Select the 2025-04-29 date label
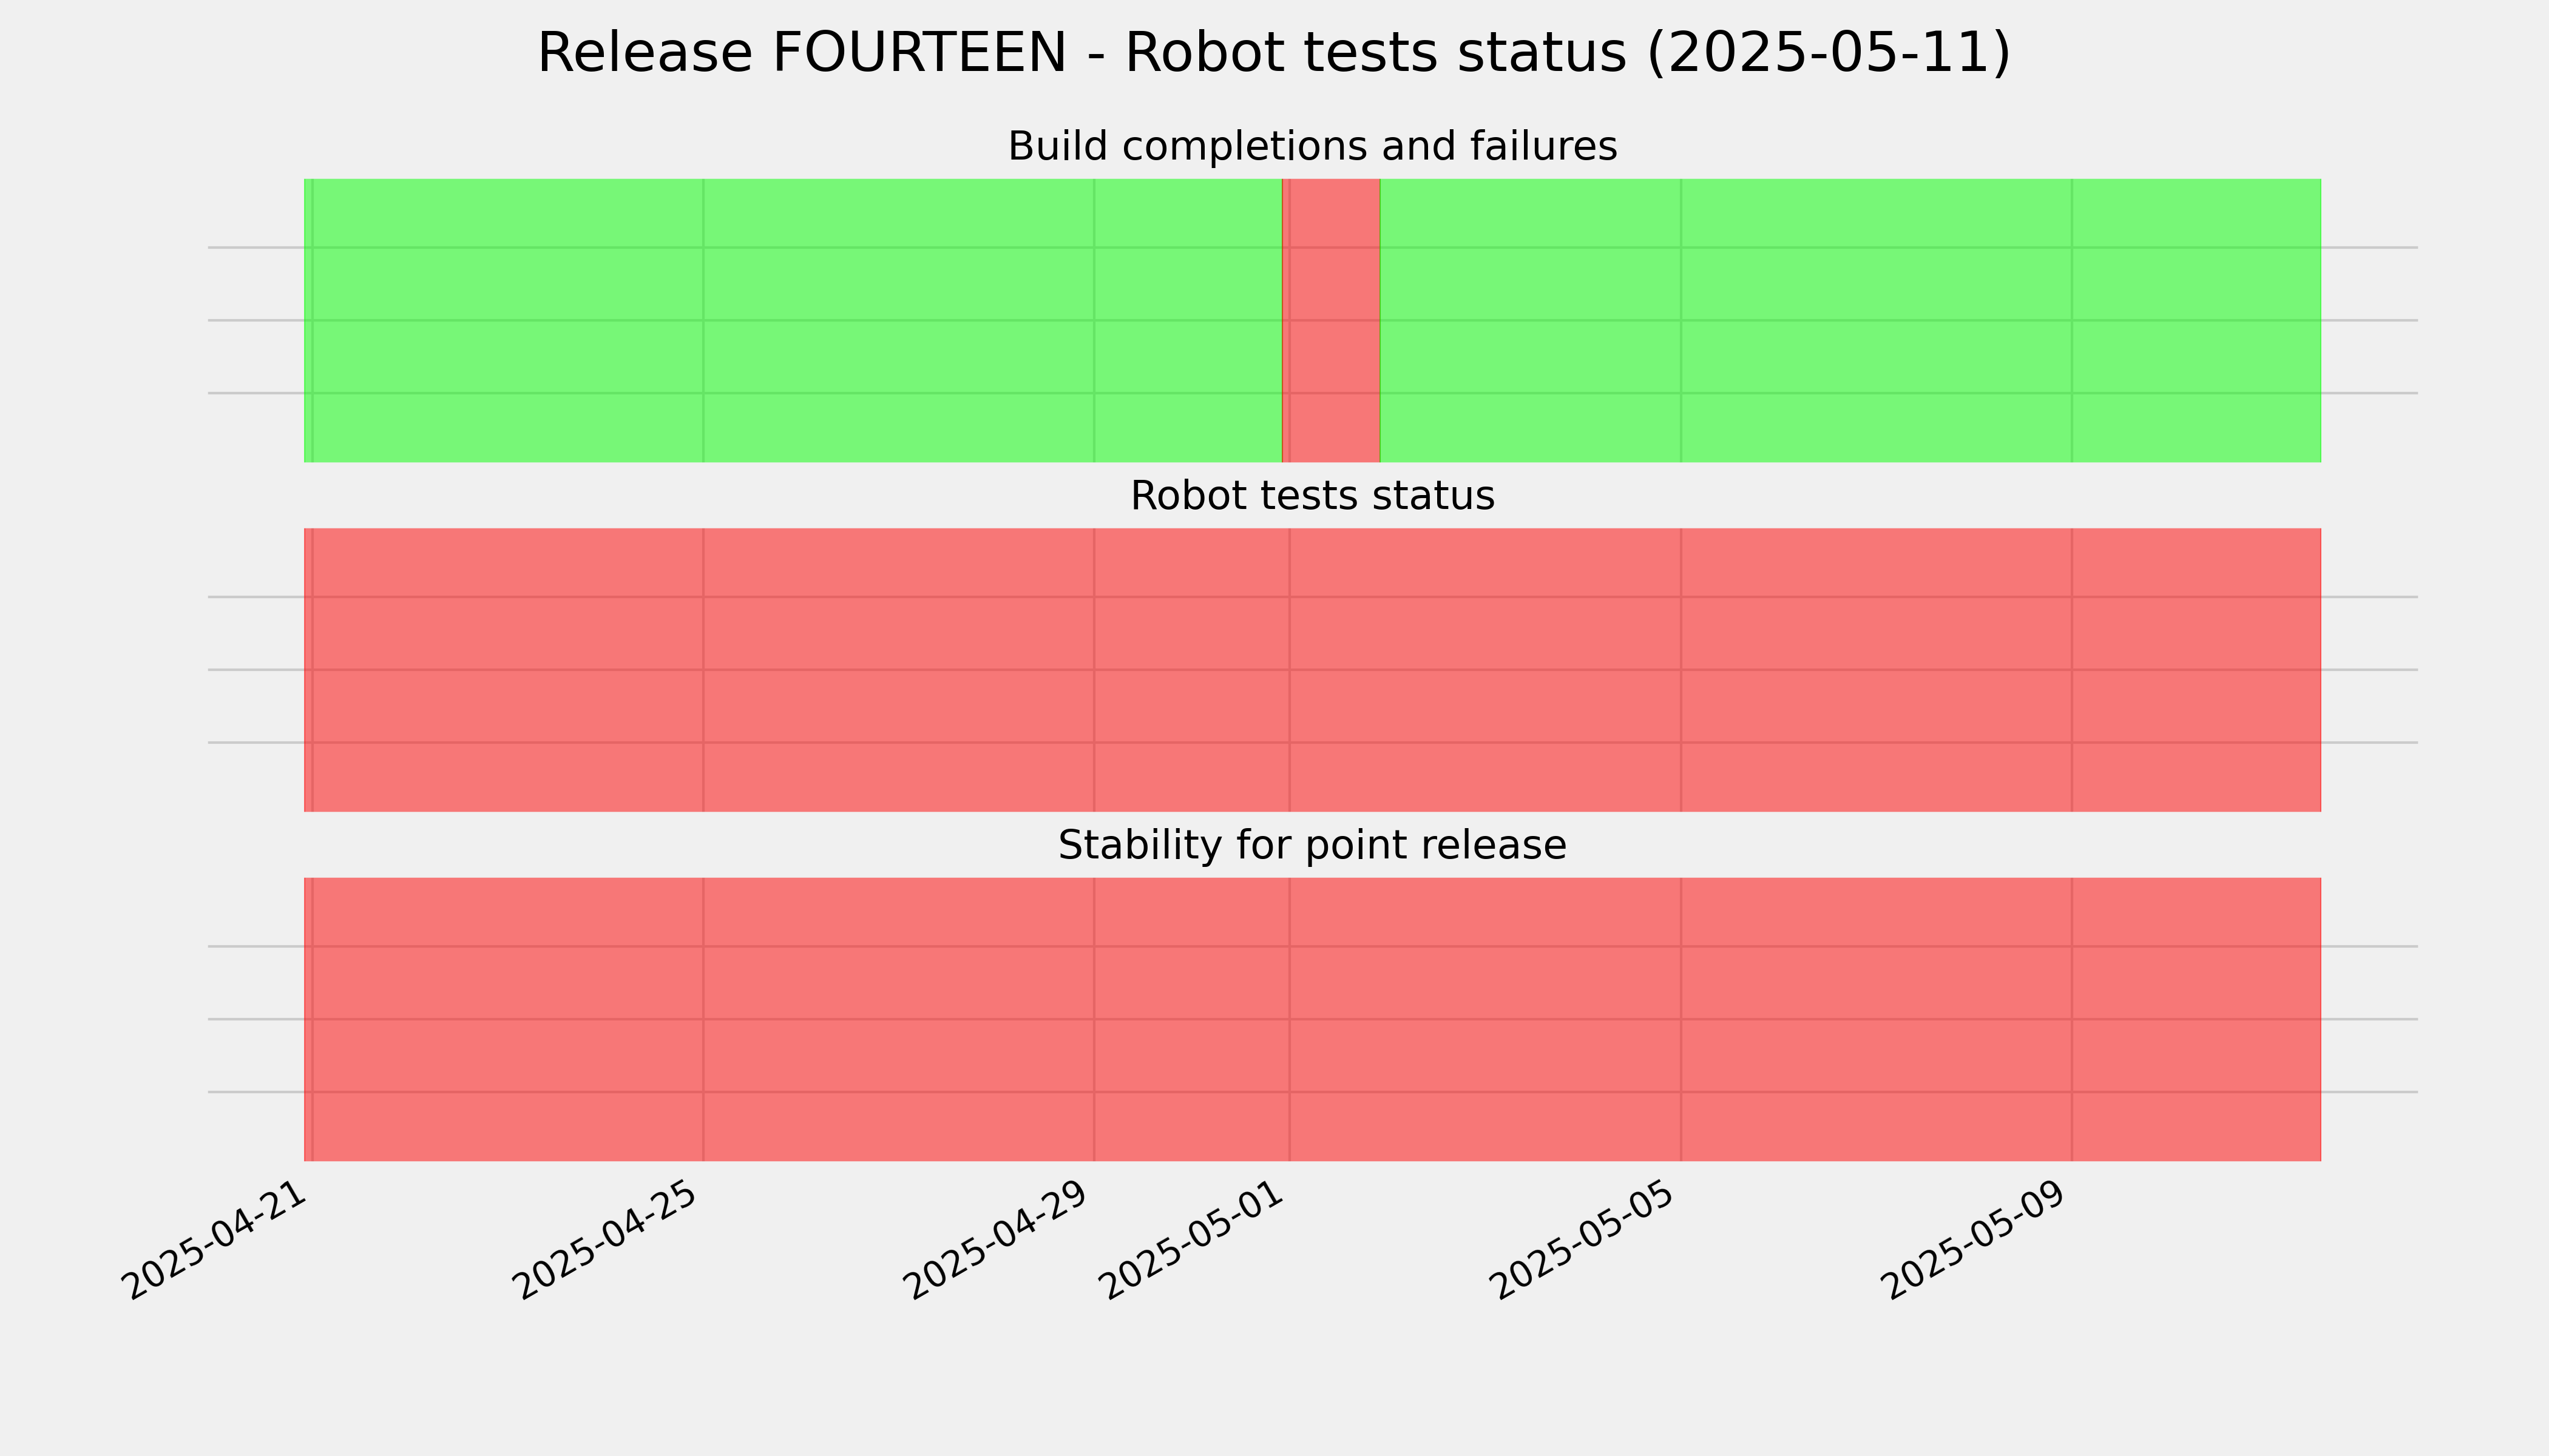This screenshot has height=1456, width=2549. [x=998, y=1241]
